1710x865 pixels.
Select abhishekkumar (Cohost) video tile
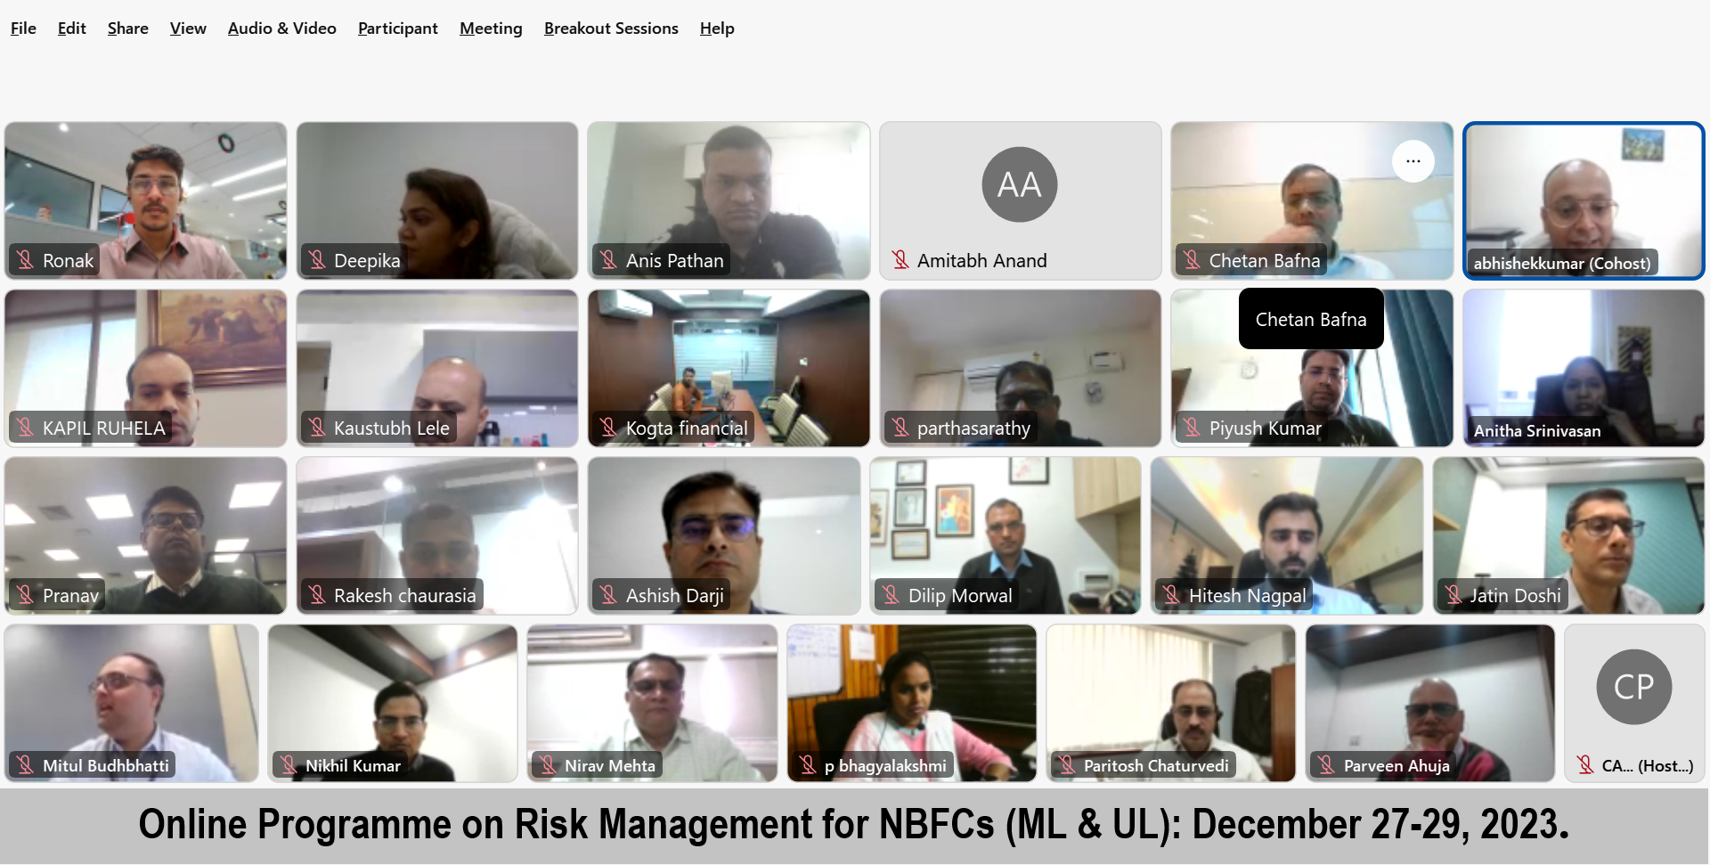1584,200
